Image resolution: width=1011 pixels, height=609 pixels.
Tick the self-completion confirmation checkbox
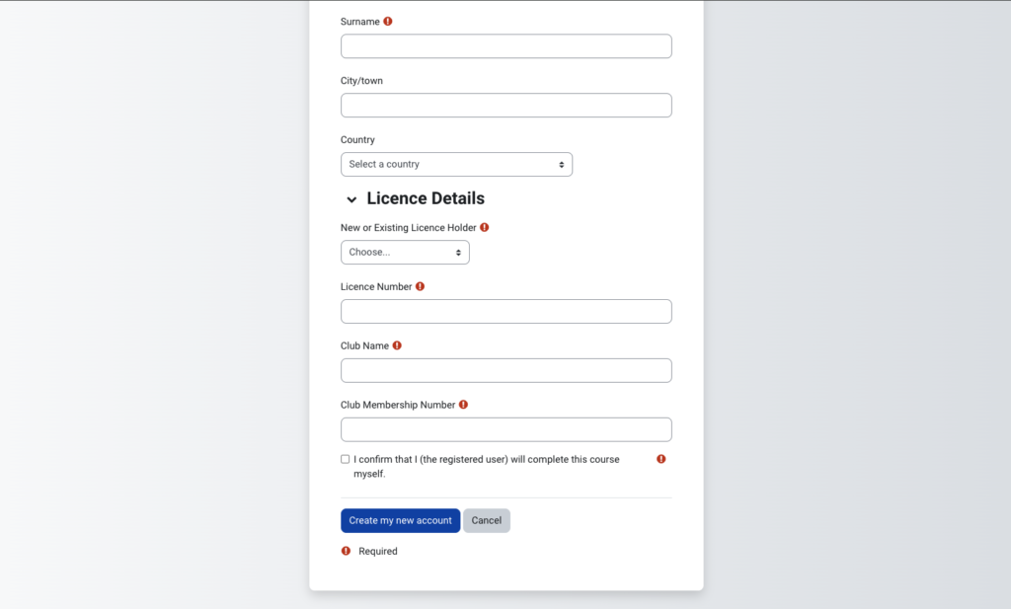[346, 459]
